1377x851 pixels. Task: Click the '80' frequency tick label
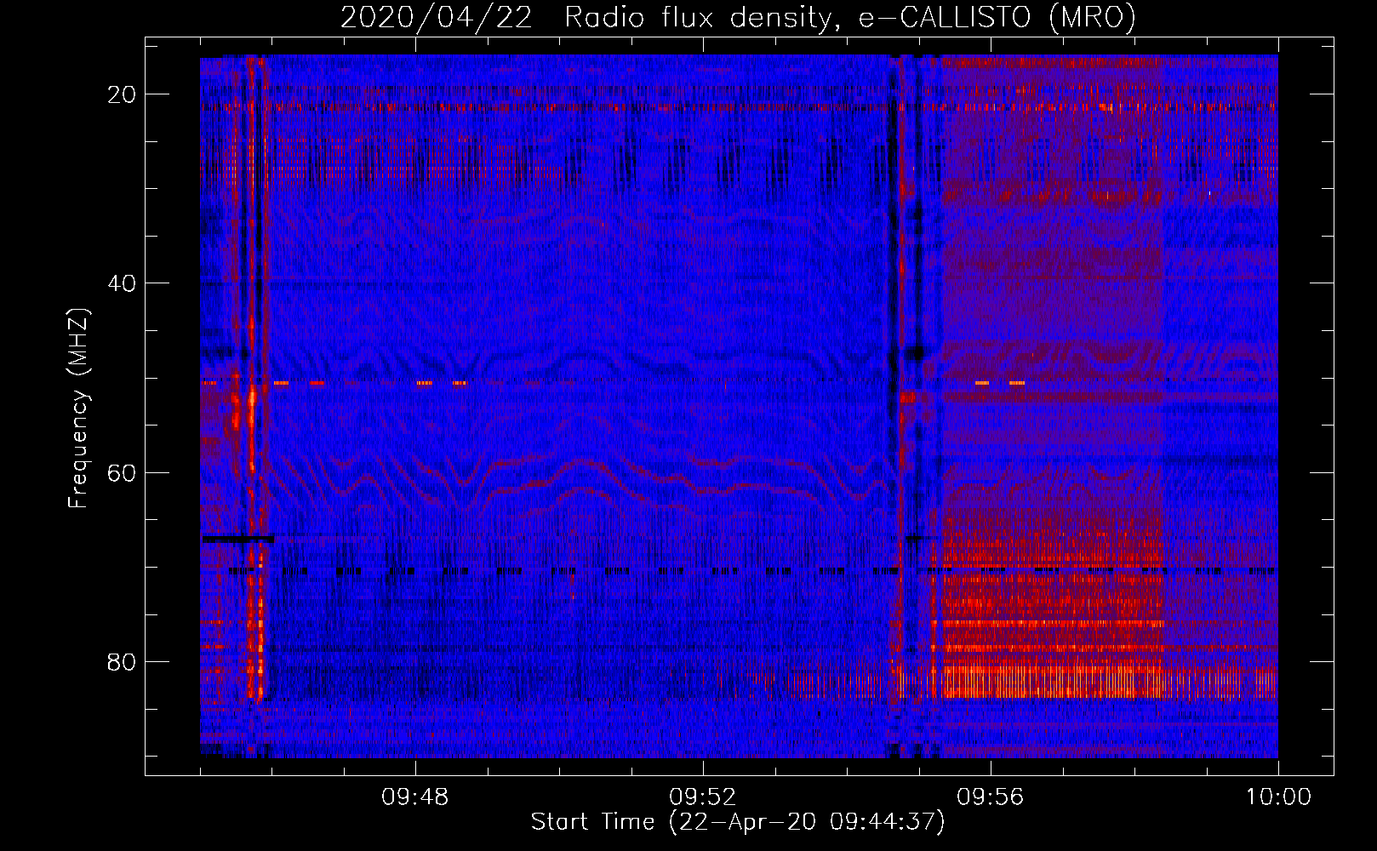click(x=122, y=661)
